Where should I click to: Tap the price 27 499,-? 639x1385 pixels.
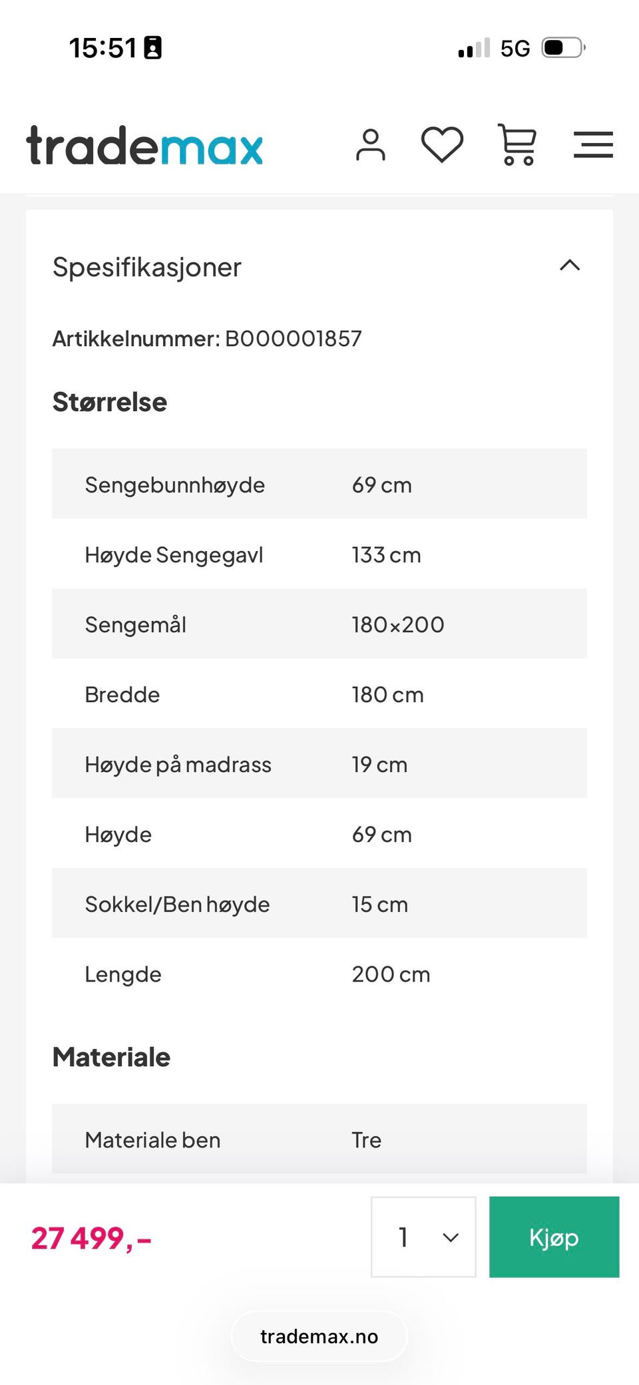(x=91, y=1239)
